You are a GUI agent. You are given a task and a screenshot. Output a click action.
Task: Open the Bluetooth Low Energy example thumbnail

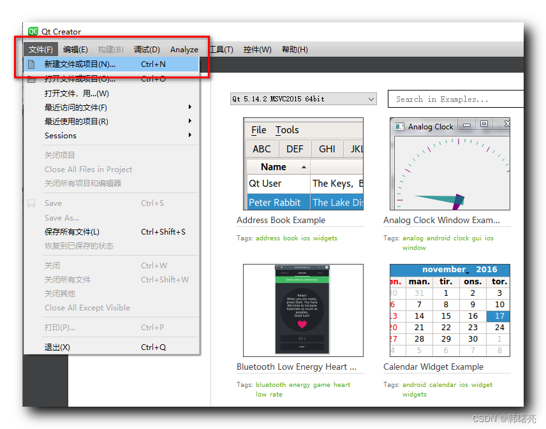click(x=302, y=309)
